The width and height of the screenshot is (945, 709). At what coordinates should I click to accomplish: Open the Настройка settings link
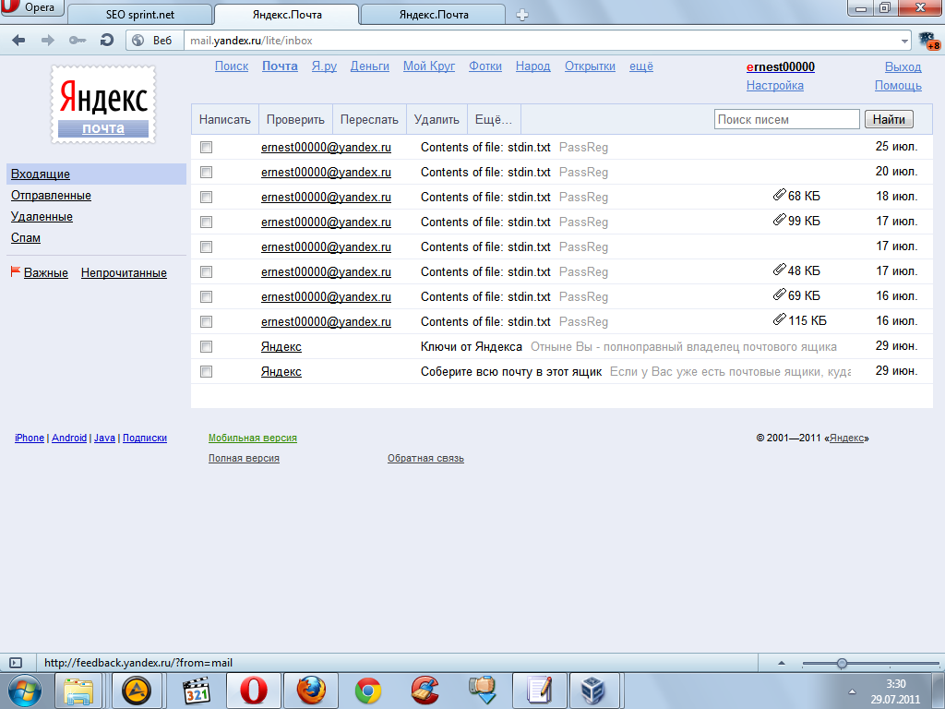click(x=774, y=86)
